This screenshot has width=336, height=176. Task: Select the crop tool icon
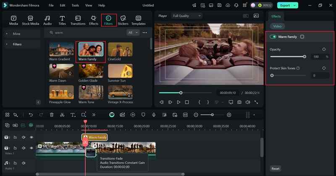(84, 115)
